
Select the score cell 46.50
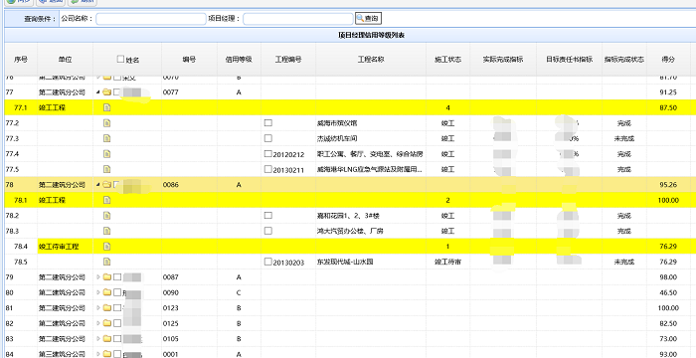pyautogui.click(x=668, y=292)
